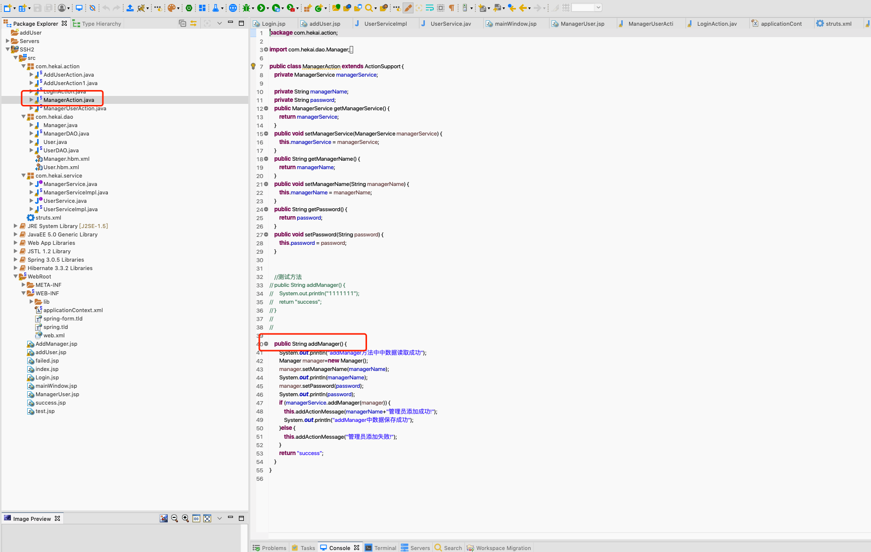This screenshot has height=552, width=871.
Task: Select applicationContext.xml in WEB-INF
Action: (x=73, y=310)
